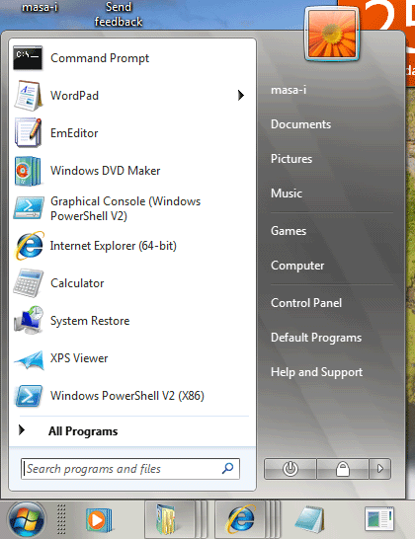The height and width of the screenshot is (539, 415).
Task: Click the Windows Start orb
Action: (27, 519)
